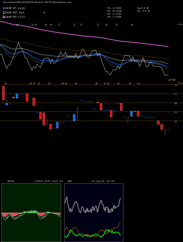Click the 'Pre O: 13.06' value

(114, 8)
